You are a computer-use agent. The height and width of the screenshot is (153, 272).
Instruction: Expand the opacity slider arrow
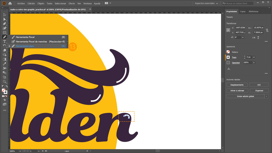(x=254, y=63)
